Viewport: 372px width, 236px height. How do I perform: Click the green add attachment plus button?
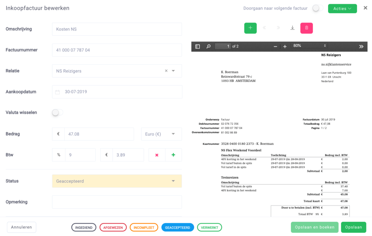[x=250, y=28]
